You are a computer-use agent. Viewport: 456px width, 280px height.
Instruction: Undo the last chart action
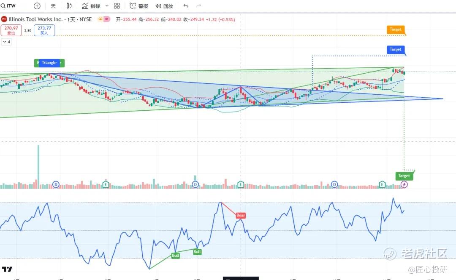[186, 6]
